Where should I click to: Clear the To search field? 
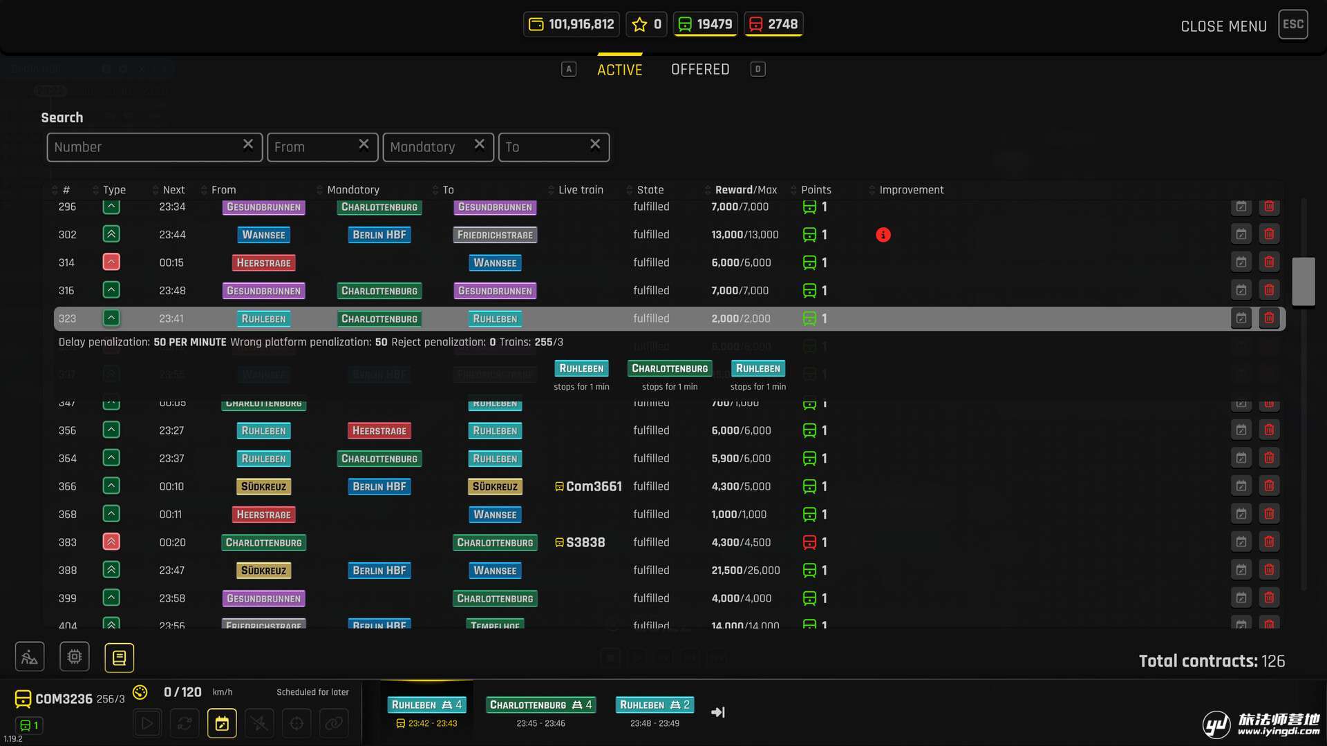(x=595, y=144)
